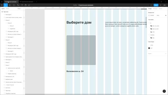168x95 pixels.
Task: Click the Present play icon
Action: point(160,5)
